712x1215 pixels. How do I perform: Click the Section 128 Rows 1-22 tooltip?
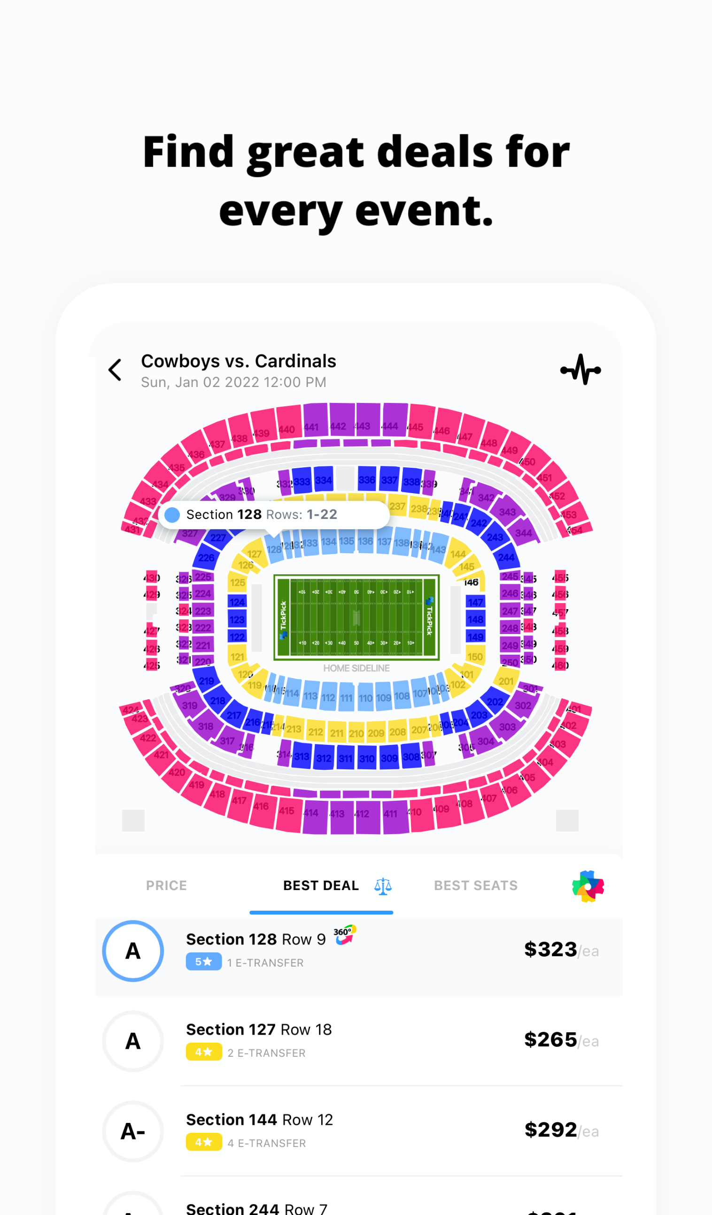click(273, 515)
